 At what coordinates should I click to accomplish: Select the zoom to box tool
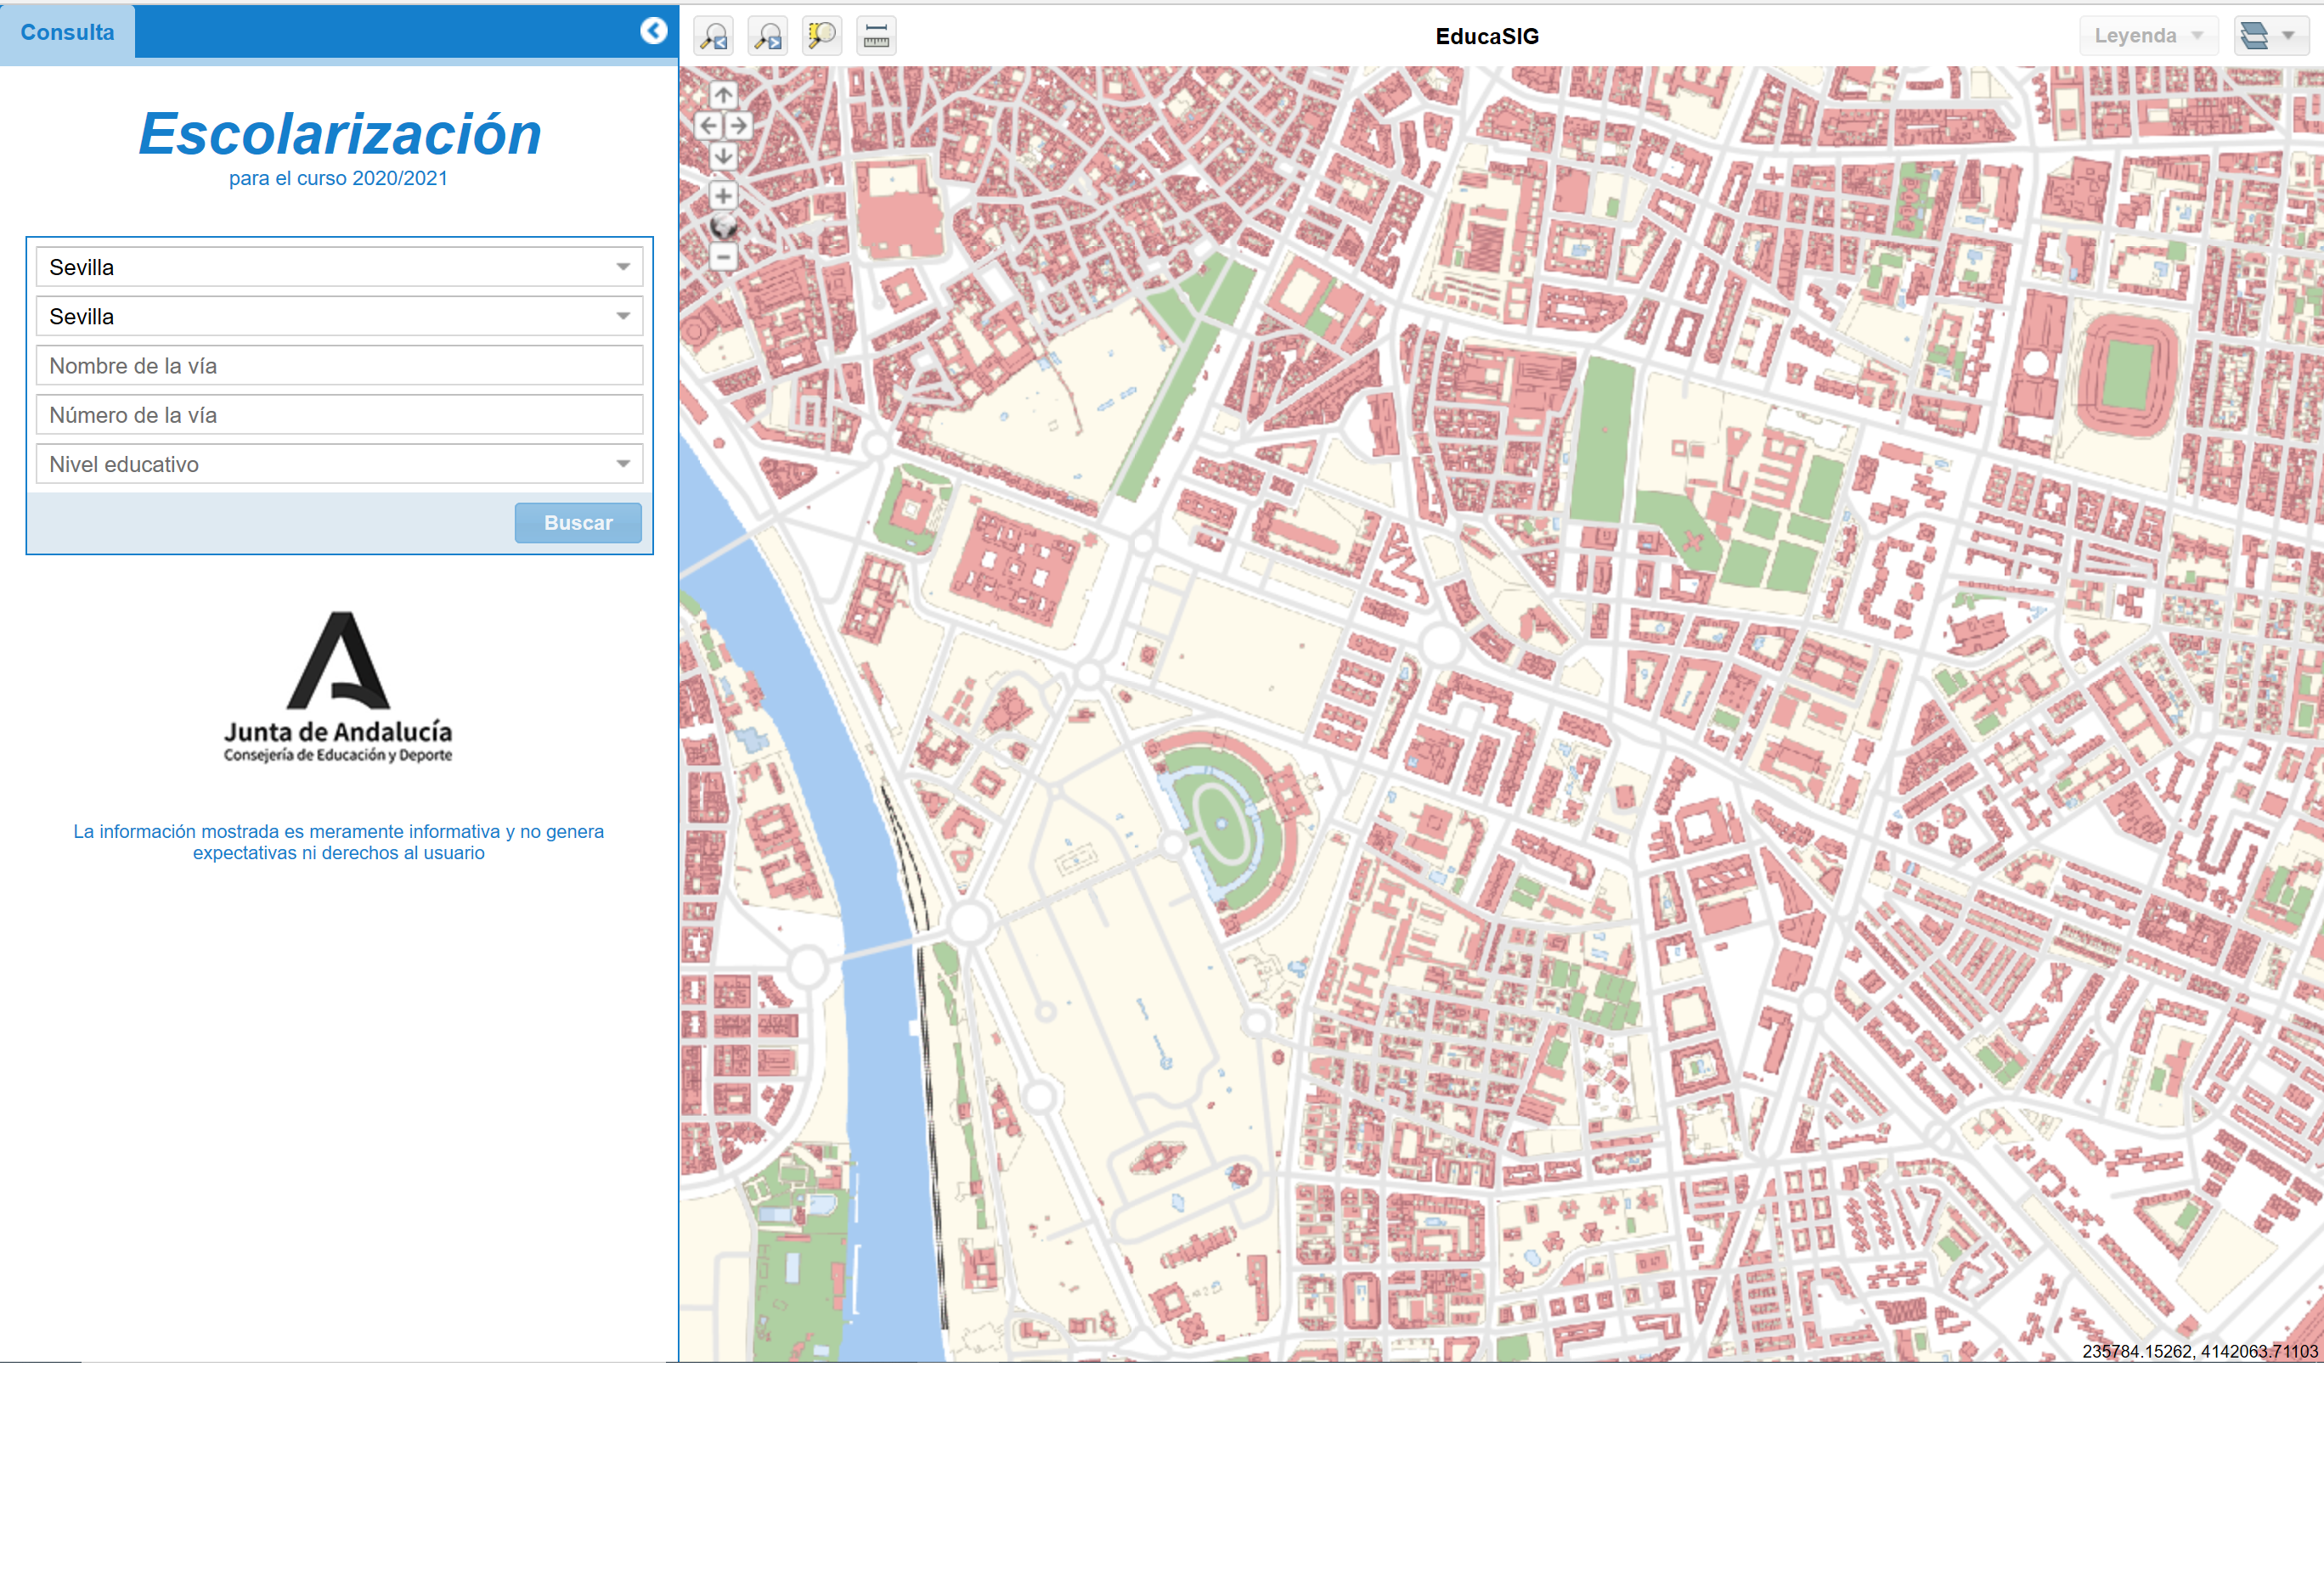[x=821, y=36]
